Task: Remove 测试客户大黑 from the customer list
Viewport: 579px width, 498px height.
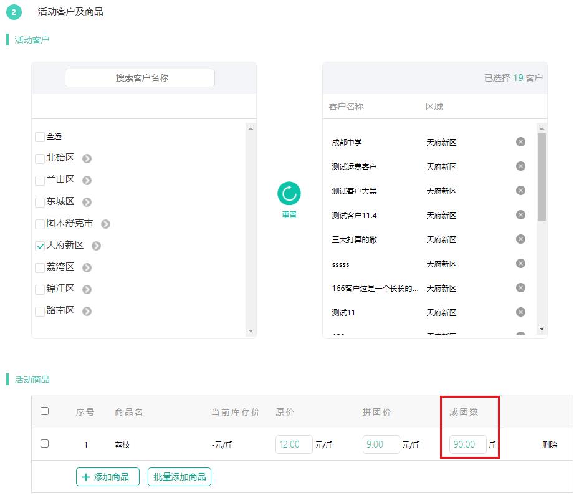Action: [520, 190]
